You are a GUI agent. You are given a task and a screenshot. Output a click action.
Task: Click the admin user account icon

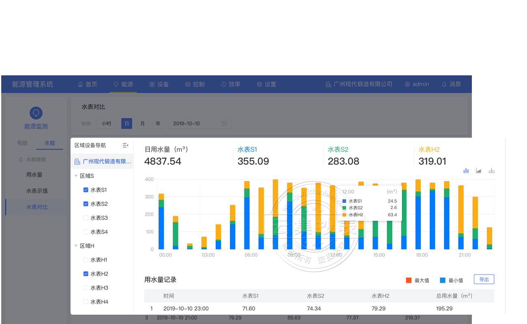point(407,84)
